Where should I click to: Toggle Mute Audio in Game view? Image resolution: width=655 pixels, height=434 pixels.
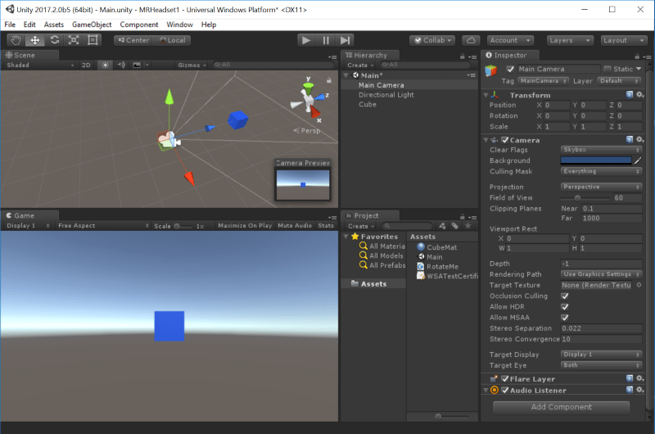pyautogui.click(x=295, y=225)
